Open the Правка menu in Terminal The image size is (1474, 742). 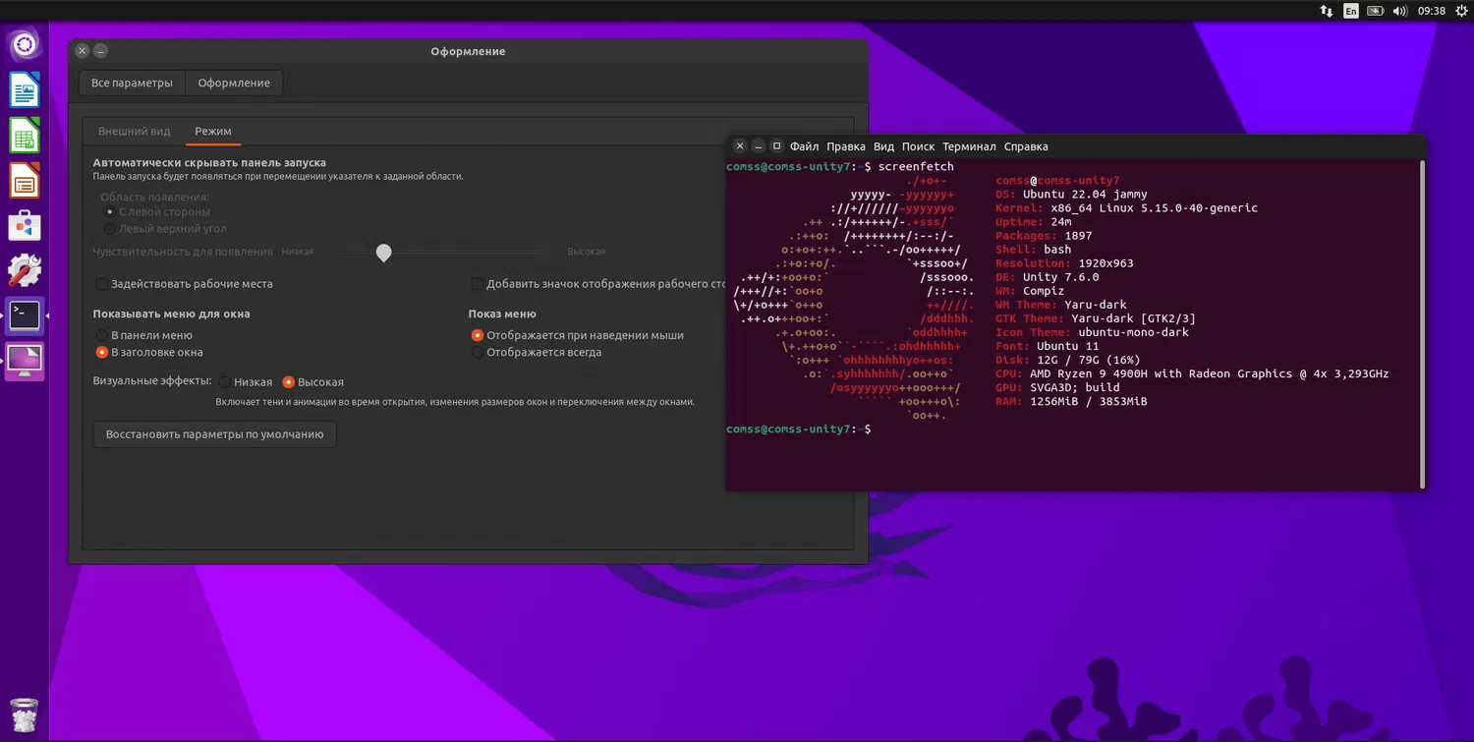pos(846,146)
